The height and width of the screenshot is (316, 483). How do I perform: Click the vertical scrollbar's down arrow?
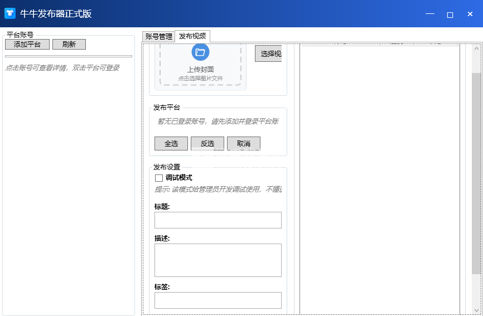pos(476,310)
